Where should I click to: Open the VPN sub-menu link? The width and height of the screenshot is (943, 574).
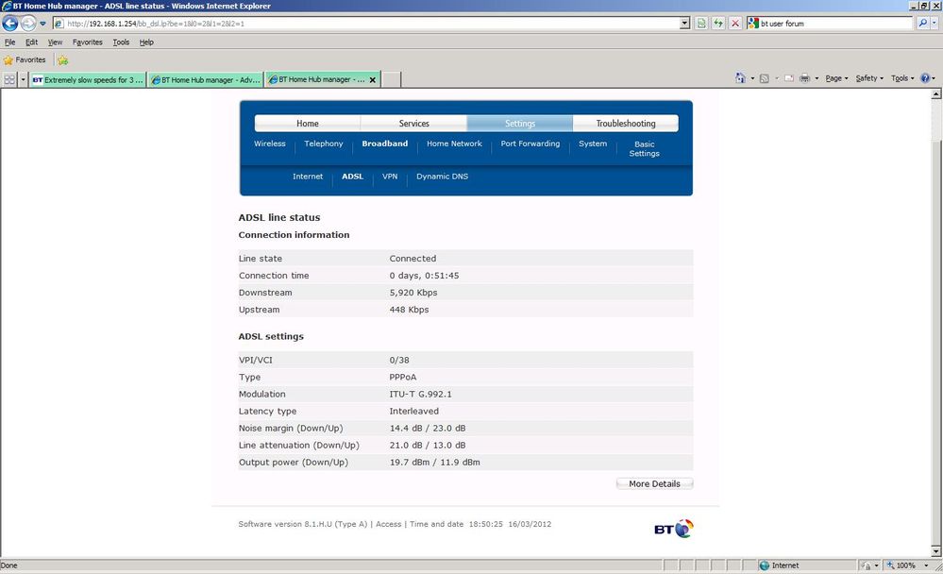[390, 177]
